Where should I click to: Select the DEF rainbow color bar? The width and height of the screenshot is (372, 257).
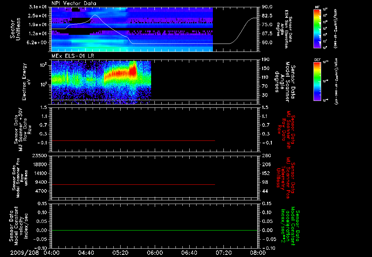[x=317, y=81]
